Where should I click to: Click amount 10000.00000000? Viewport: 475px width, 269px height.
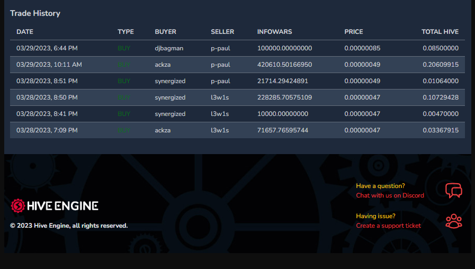click(x=283, y=114)
